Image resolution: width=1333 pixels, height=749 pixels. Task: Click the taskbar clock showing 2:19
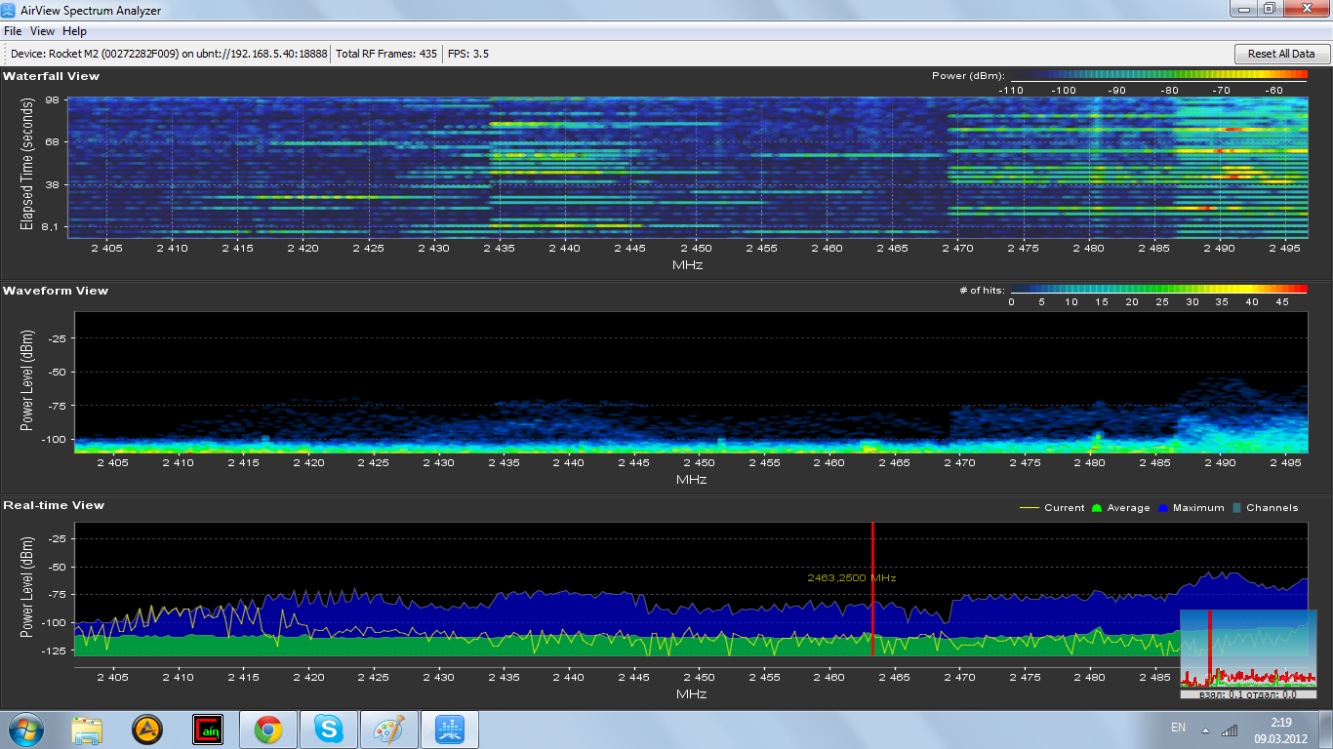1280,729
